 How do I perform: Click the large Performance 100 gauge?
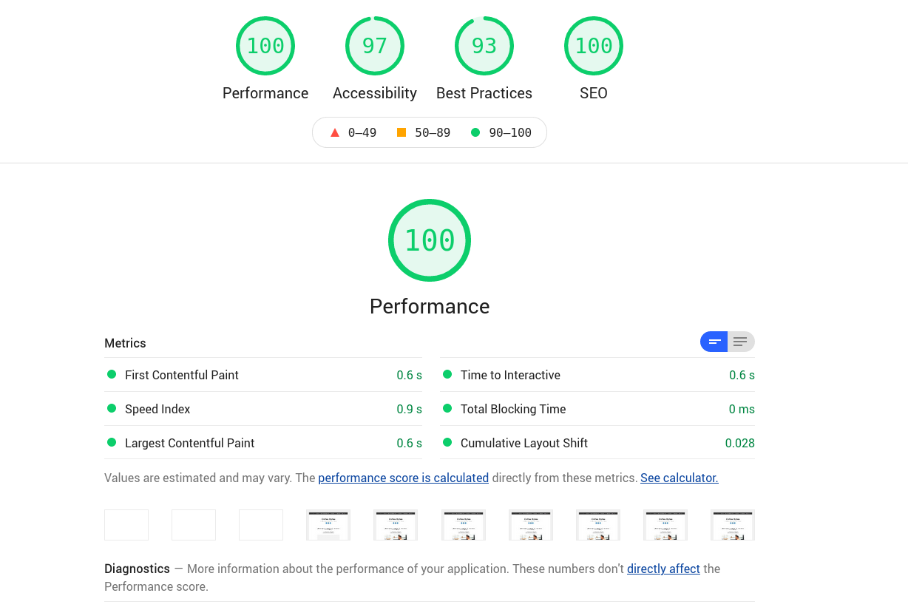430,240
